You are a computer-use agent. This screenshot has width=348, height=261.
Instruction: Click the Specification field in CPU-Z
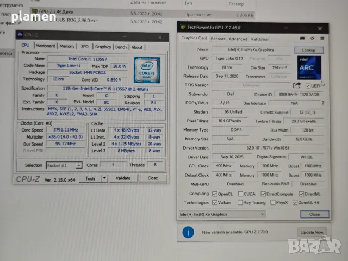point(105,89)
